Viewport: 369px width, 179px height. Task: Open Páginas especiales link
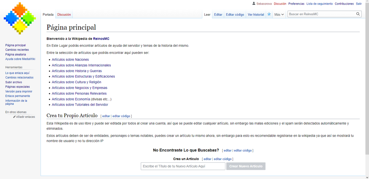(18, 87)
